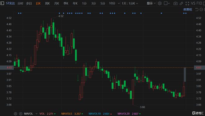The width and height of the screenshot is (205, 116).
Task: Select the 10分 ten-minute interval
Action: [112, 3]
